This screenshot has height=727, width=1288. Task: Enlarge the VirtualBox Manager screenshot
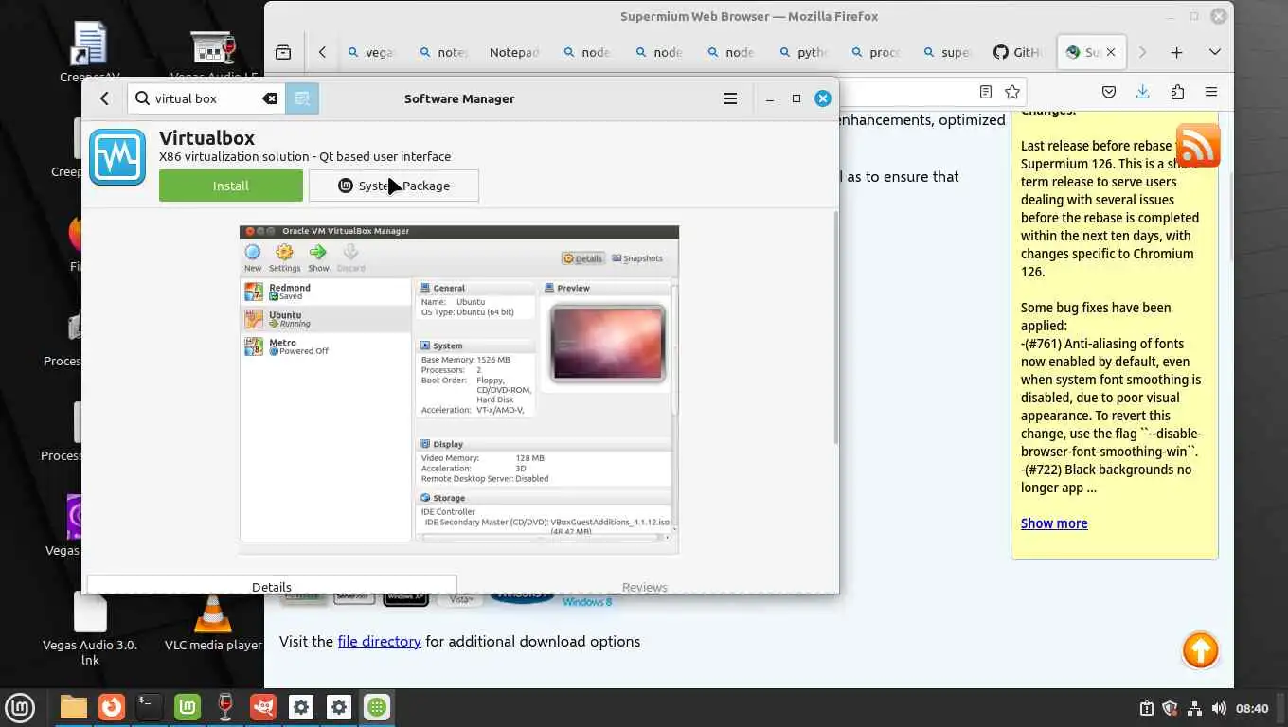pos(459,389)
